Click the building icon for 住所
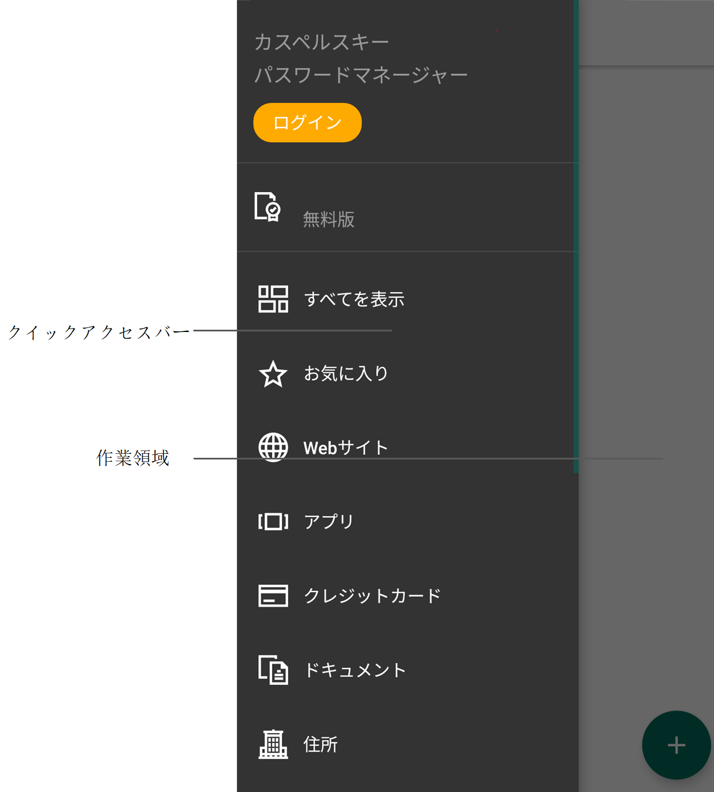714x792 pixels. tap(273, 744)
